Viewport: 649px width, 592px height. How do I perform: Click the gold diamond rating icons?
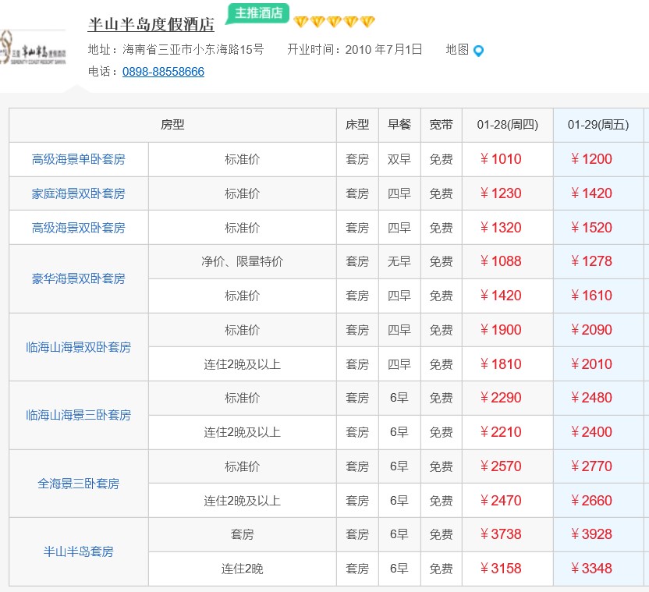click(x=334, y=22)
